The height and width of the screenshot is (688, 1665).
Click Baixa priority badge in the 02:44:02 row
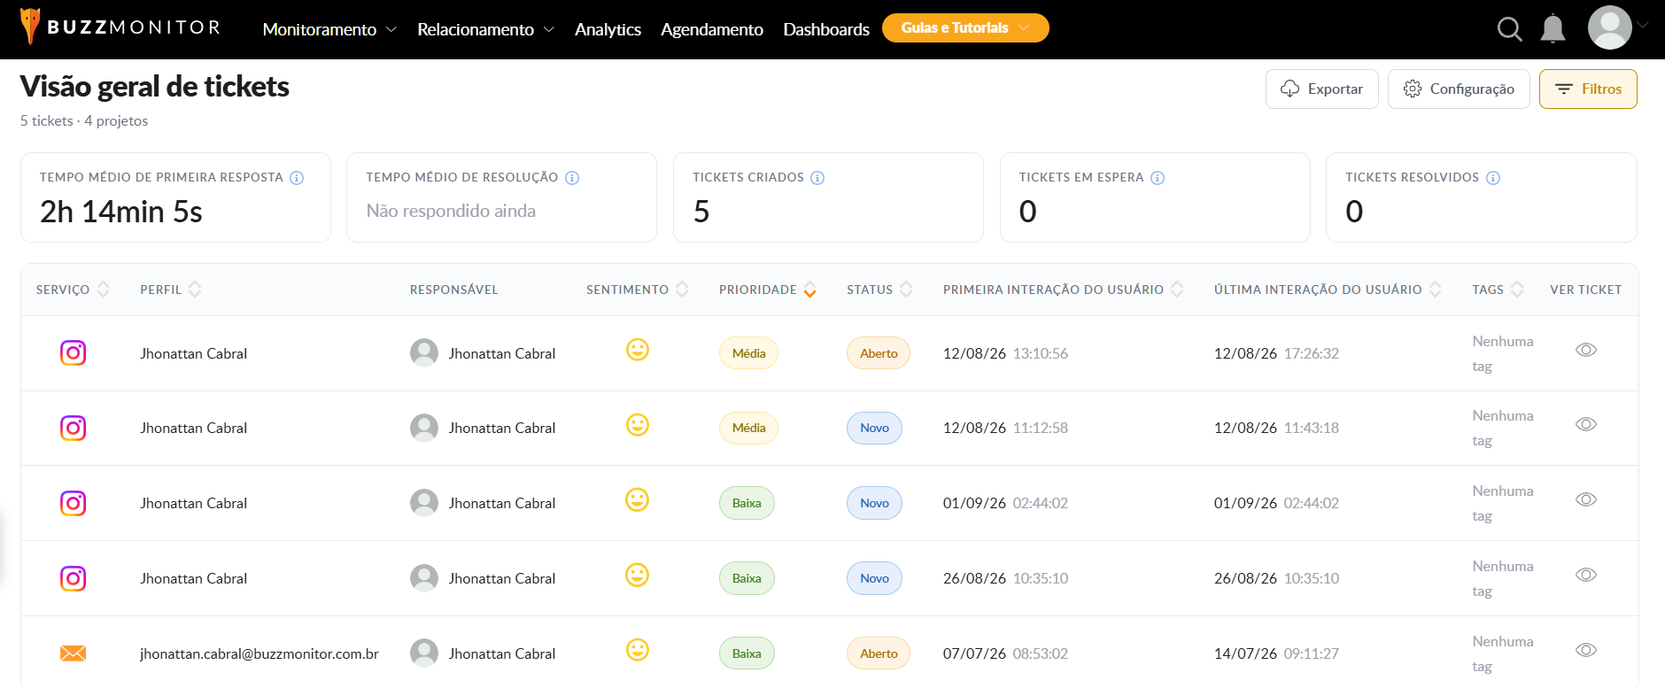747,503
